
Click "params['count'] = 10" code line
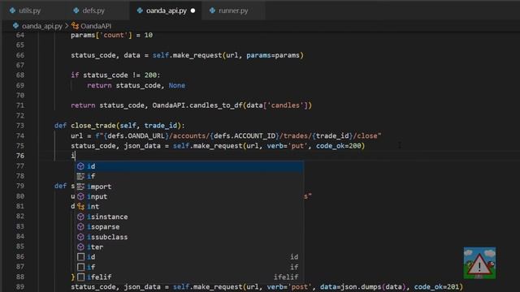tap(112, 35)
